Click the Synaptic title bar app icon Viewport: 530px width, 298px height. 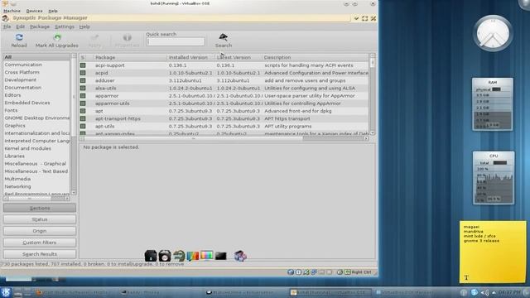pos(6,18)
